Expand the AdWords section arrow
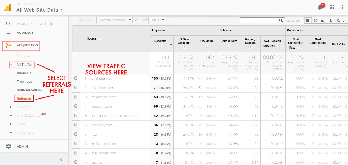The height and width of the screenshot is (165, 348). click(x=11, y=107)
